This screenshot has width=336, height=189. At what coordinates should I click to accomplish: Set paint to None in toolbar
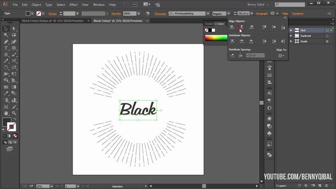click(x=15, y=136)
